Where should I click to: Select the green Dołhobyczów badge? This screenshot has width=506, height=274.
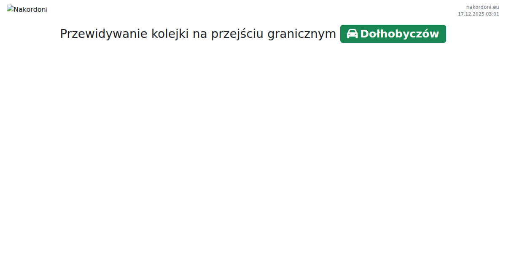393,34
